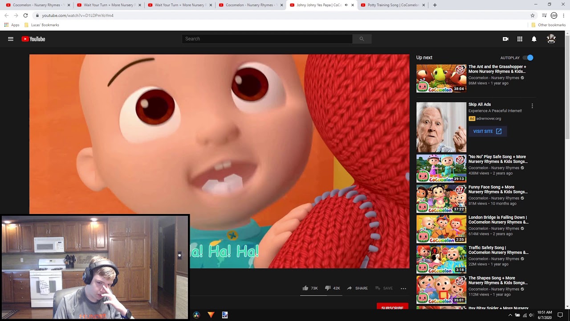Expand the Other bookmarks folder
Screen dimensions: 570x321
[548, 25]
